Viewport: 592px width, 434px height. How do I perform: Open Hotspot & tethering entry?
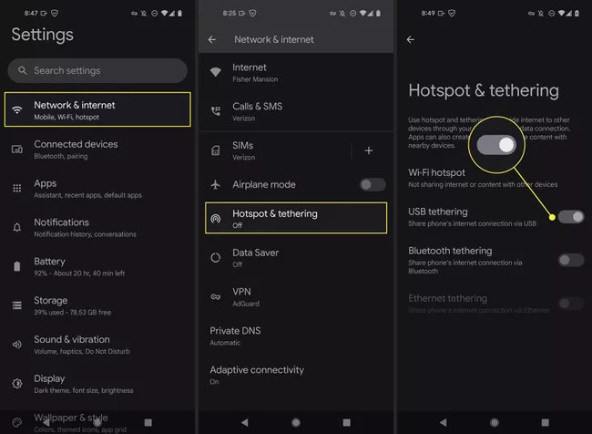pyautogui.click(x=296, y=218)
